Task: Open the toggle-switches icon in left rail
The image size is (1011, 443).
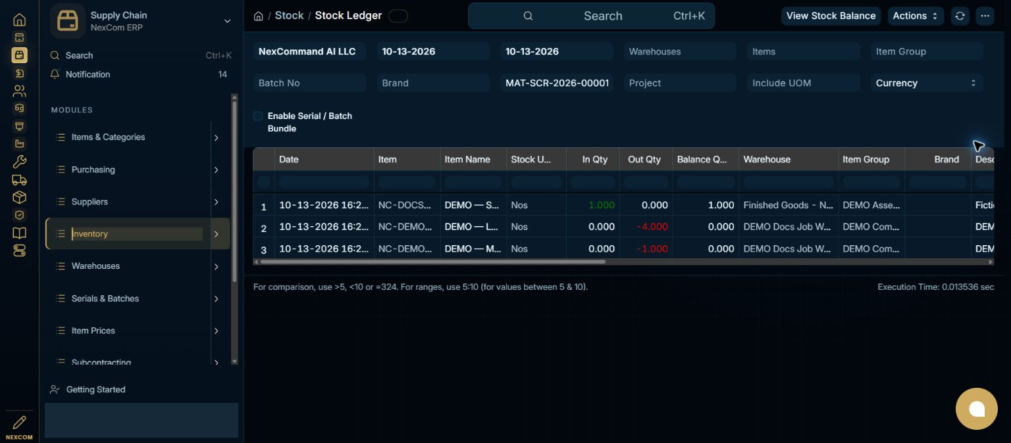Action: pos(19,250)
